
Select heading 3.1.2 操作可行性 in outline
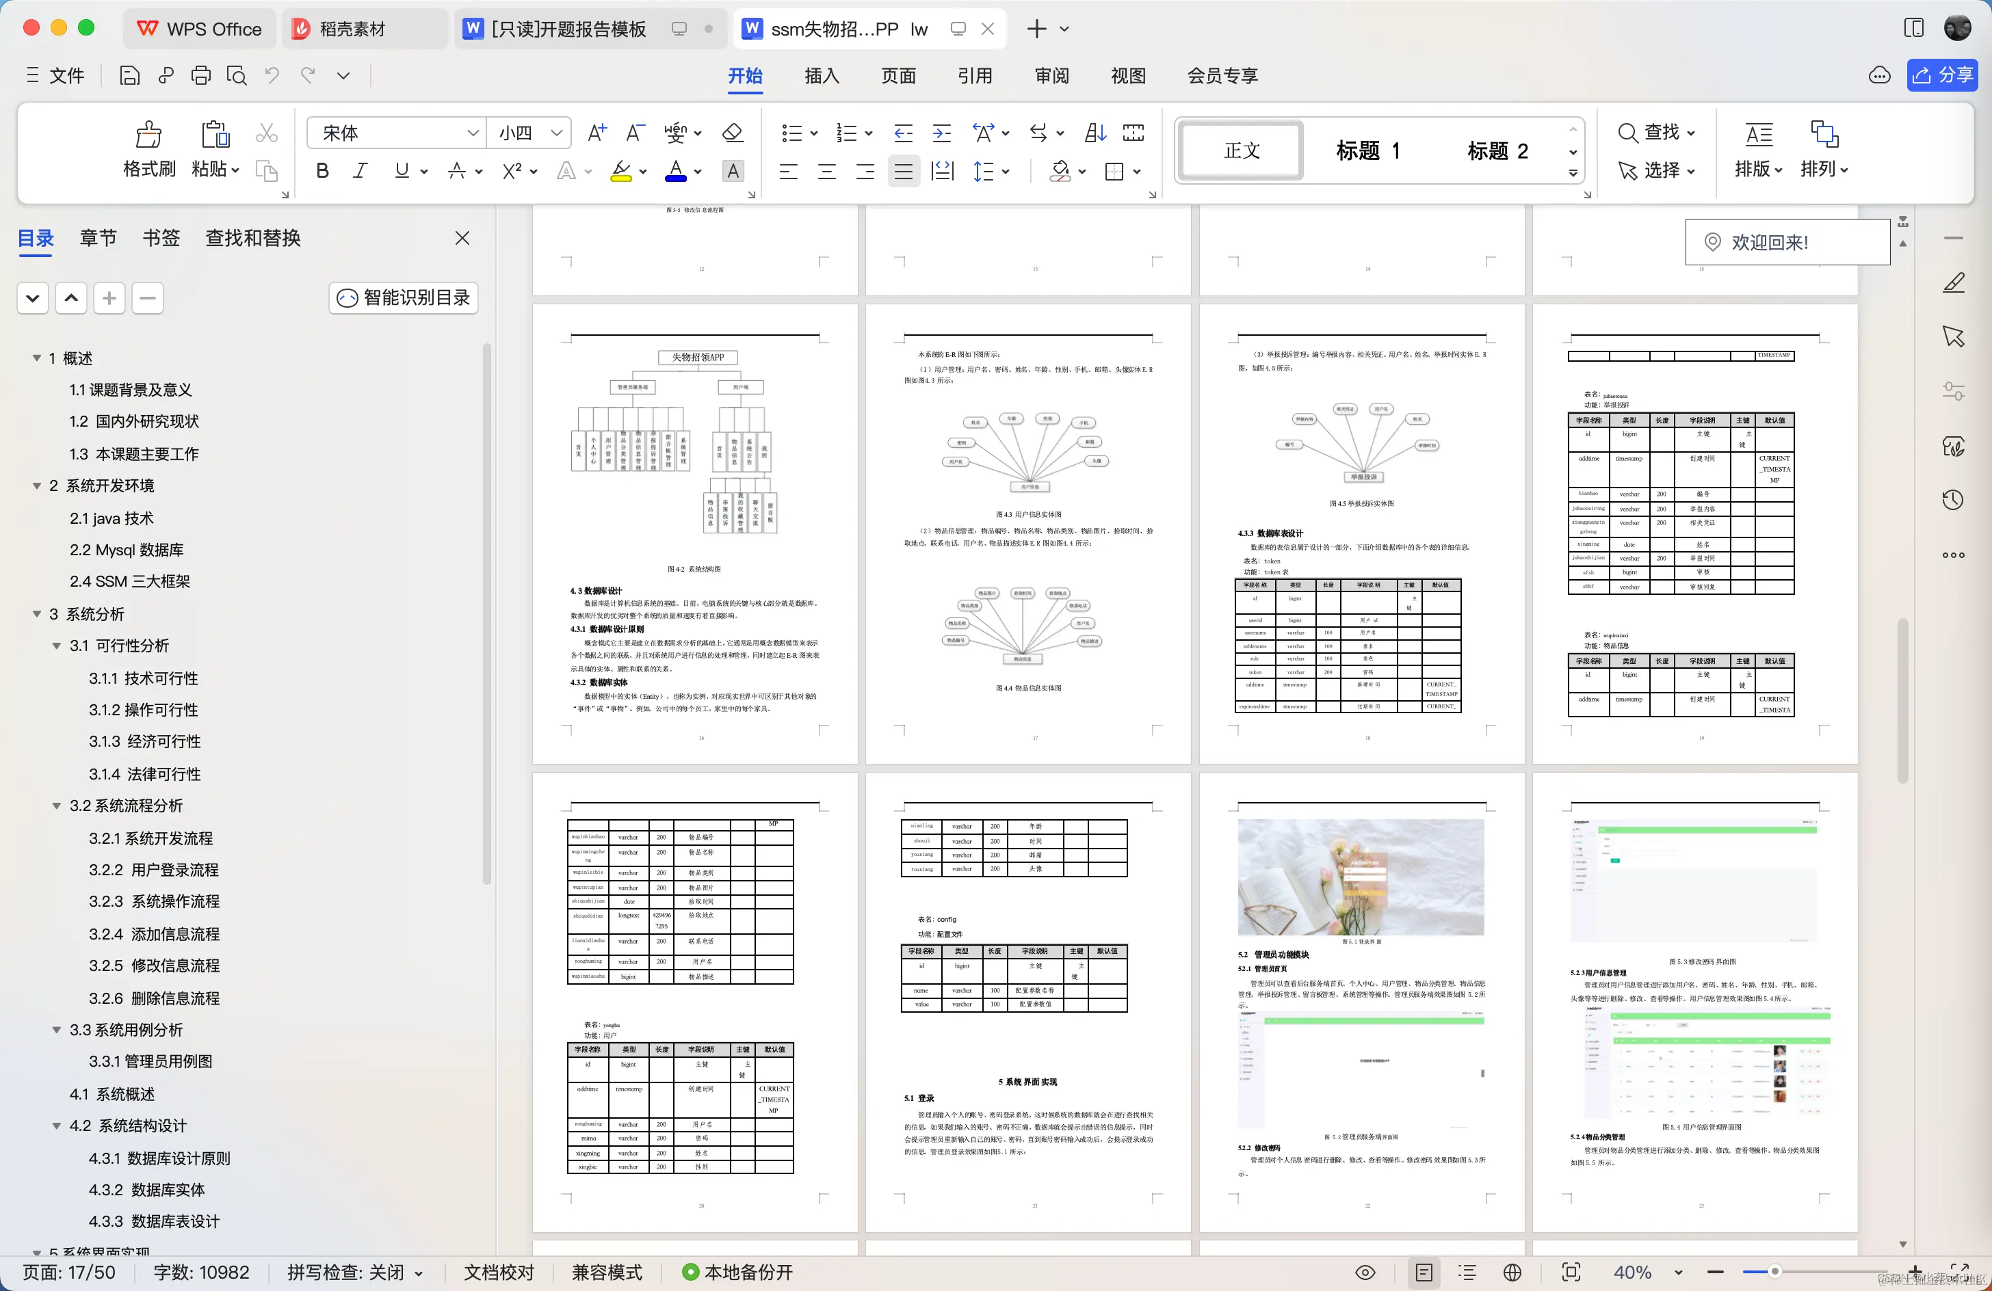point(144,710)
